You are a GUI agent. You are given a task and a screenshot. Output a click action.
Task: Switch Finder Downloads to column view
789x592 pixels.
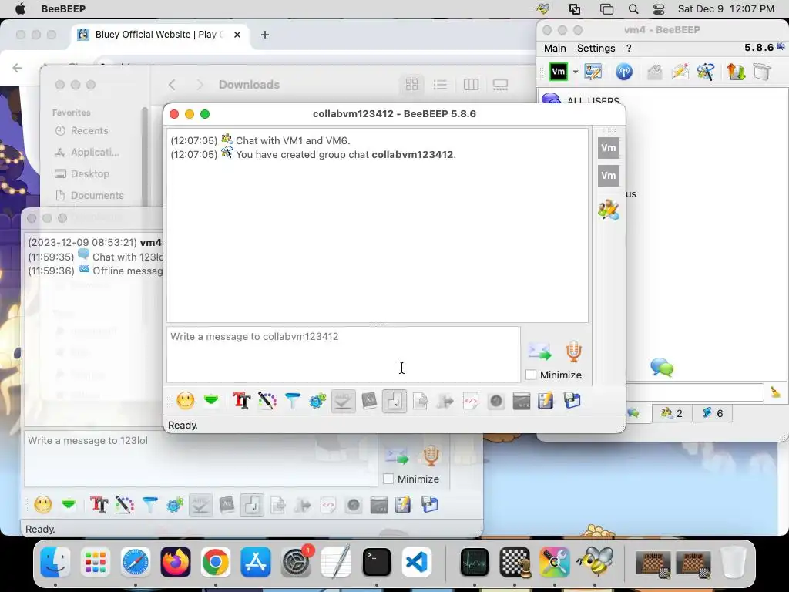[x=471, y=85]
